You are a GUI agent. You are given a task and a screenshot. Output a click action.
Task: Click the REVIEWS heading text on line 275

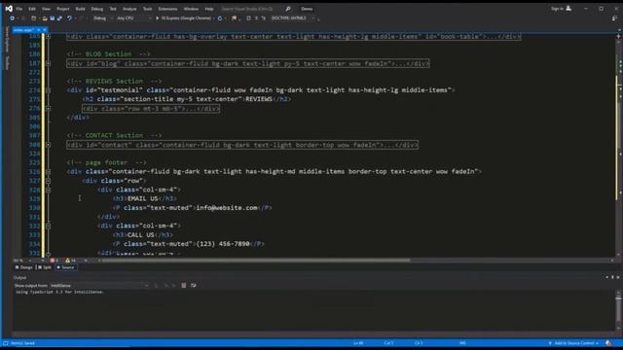pyautogui.click(x=259, y=99)
